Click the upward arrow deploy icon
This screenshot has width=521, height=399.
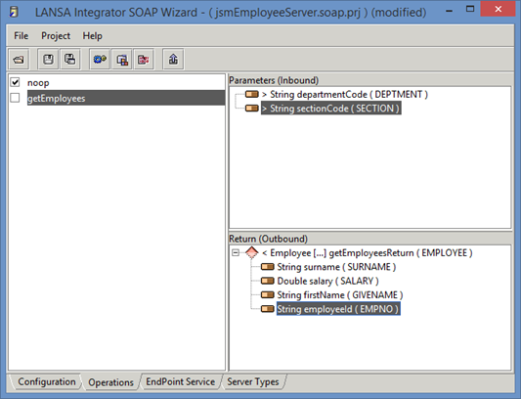tap(173, 60)
